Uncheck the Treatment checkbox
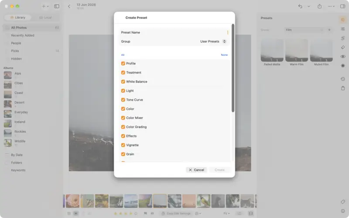This screenshot has width=349, height=218. 123,72
